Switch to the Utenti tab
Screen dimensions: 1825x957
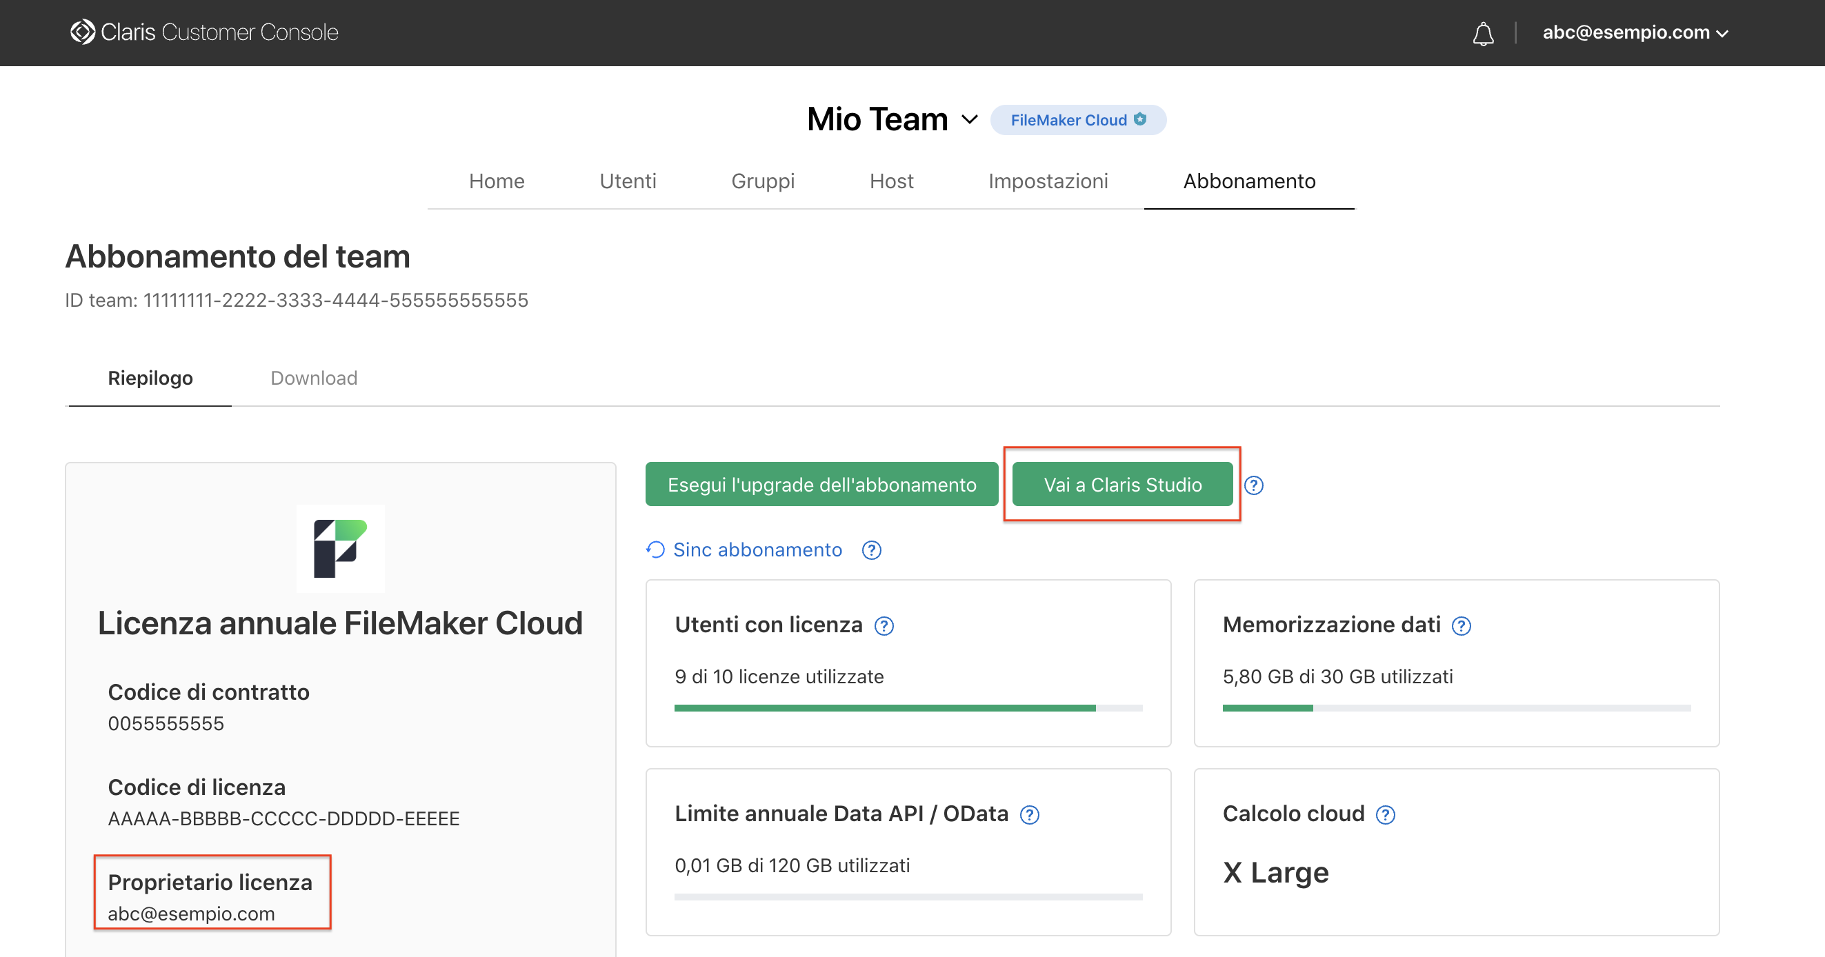627,181
